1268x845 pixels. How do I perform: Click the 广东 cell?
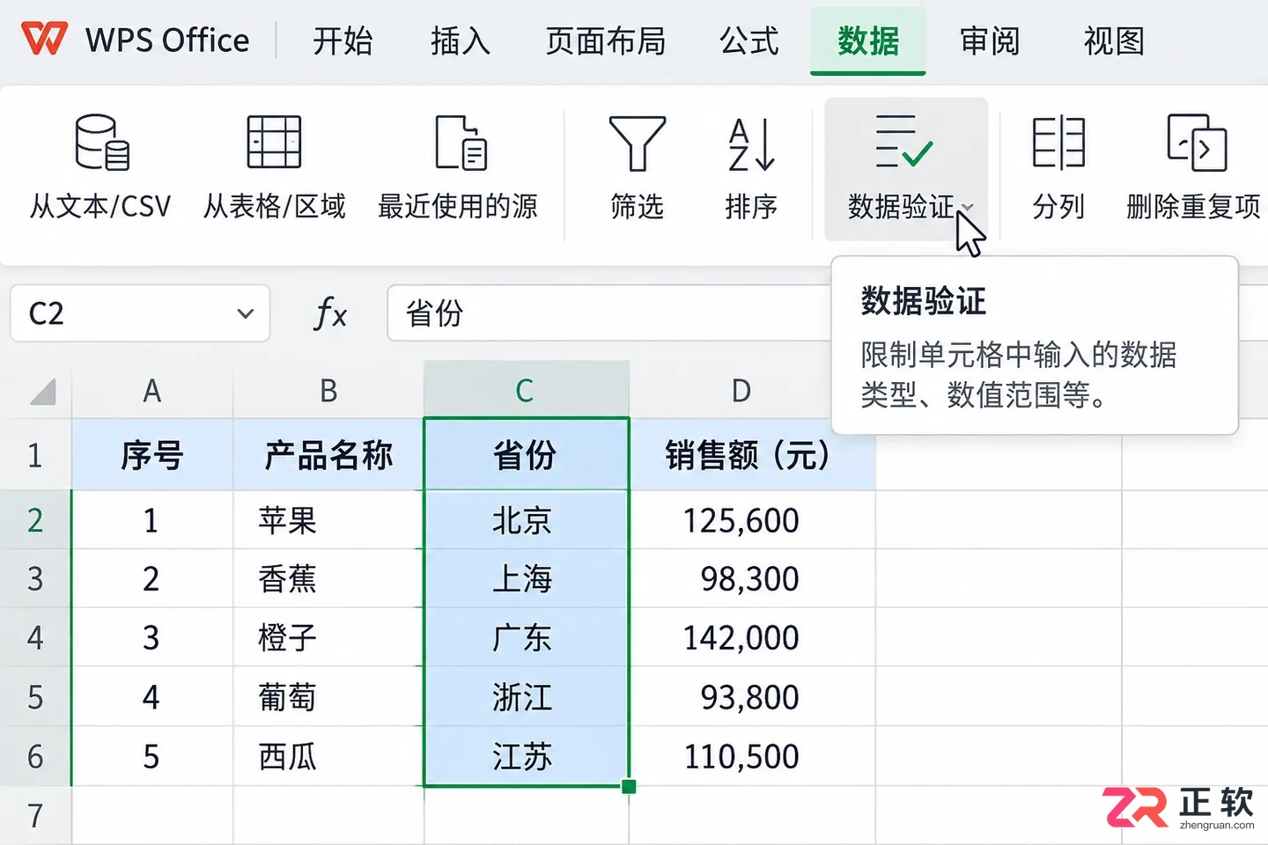pyautogui.click(x=526, y=637)
